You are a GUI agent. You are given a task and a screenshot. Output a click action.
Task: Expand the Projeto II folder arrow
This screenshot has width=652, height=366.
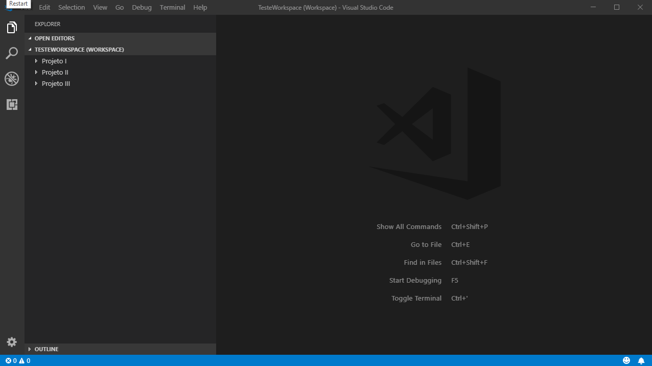(x=36, y=72)
